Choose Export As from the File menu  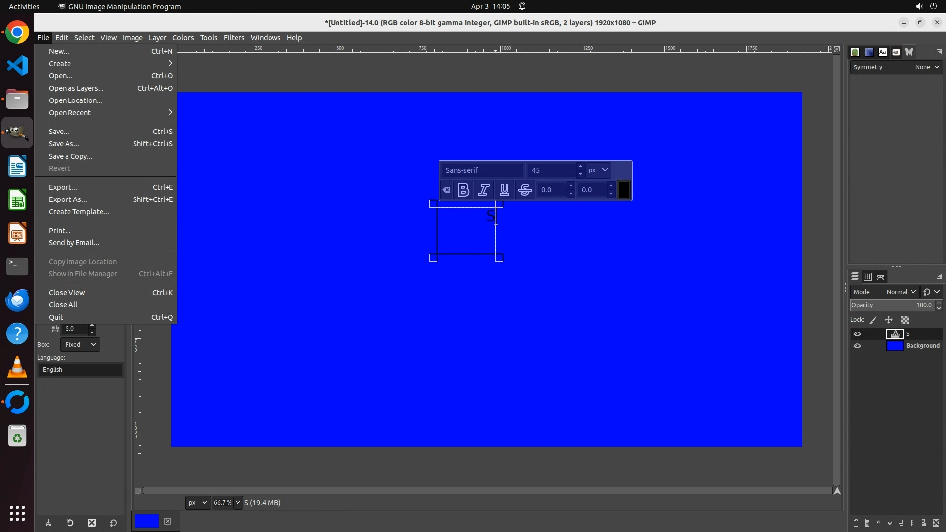68,199
